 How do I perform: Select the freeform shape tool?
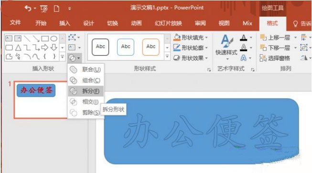(9, 57)
